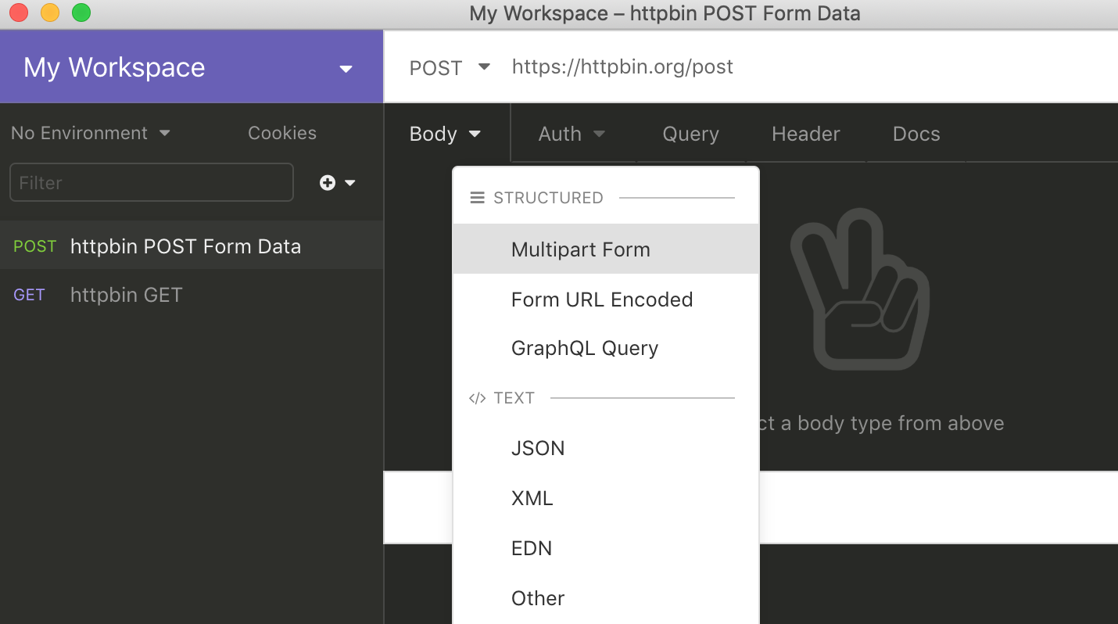Choose Multipart Form body type
Image resolution: width=1118 pixels, height=624 pixels.
[606, 249]
